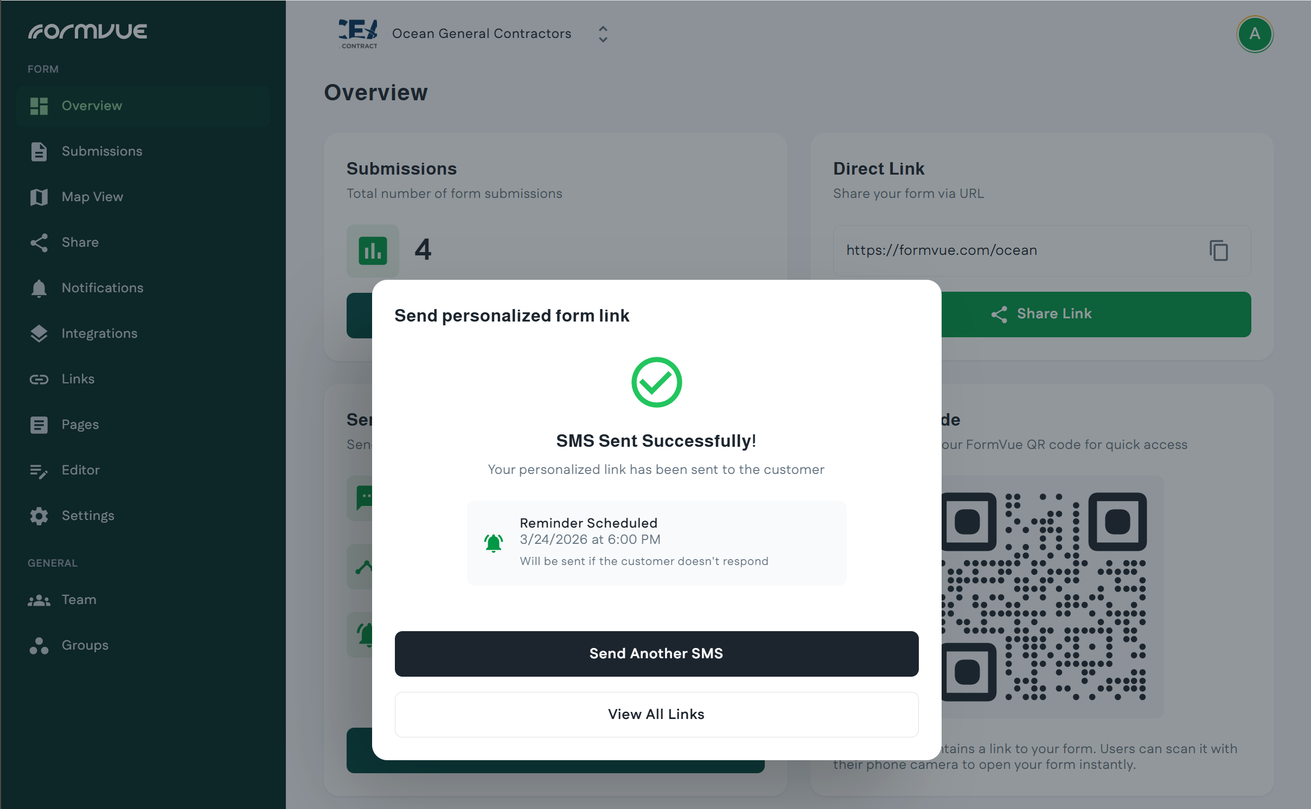Image resolution: width=1311 pixels, height=809 pixels.
Task: Go to Map View in sidebar
Action: (x=92, y=197)
